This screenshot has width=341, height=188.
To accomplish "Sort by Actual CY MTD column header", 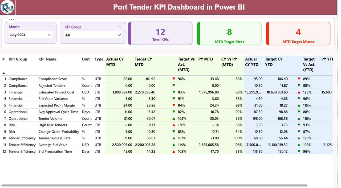I will [115, 62].
